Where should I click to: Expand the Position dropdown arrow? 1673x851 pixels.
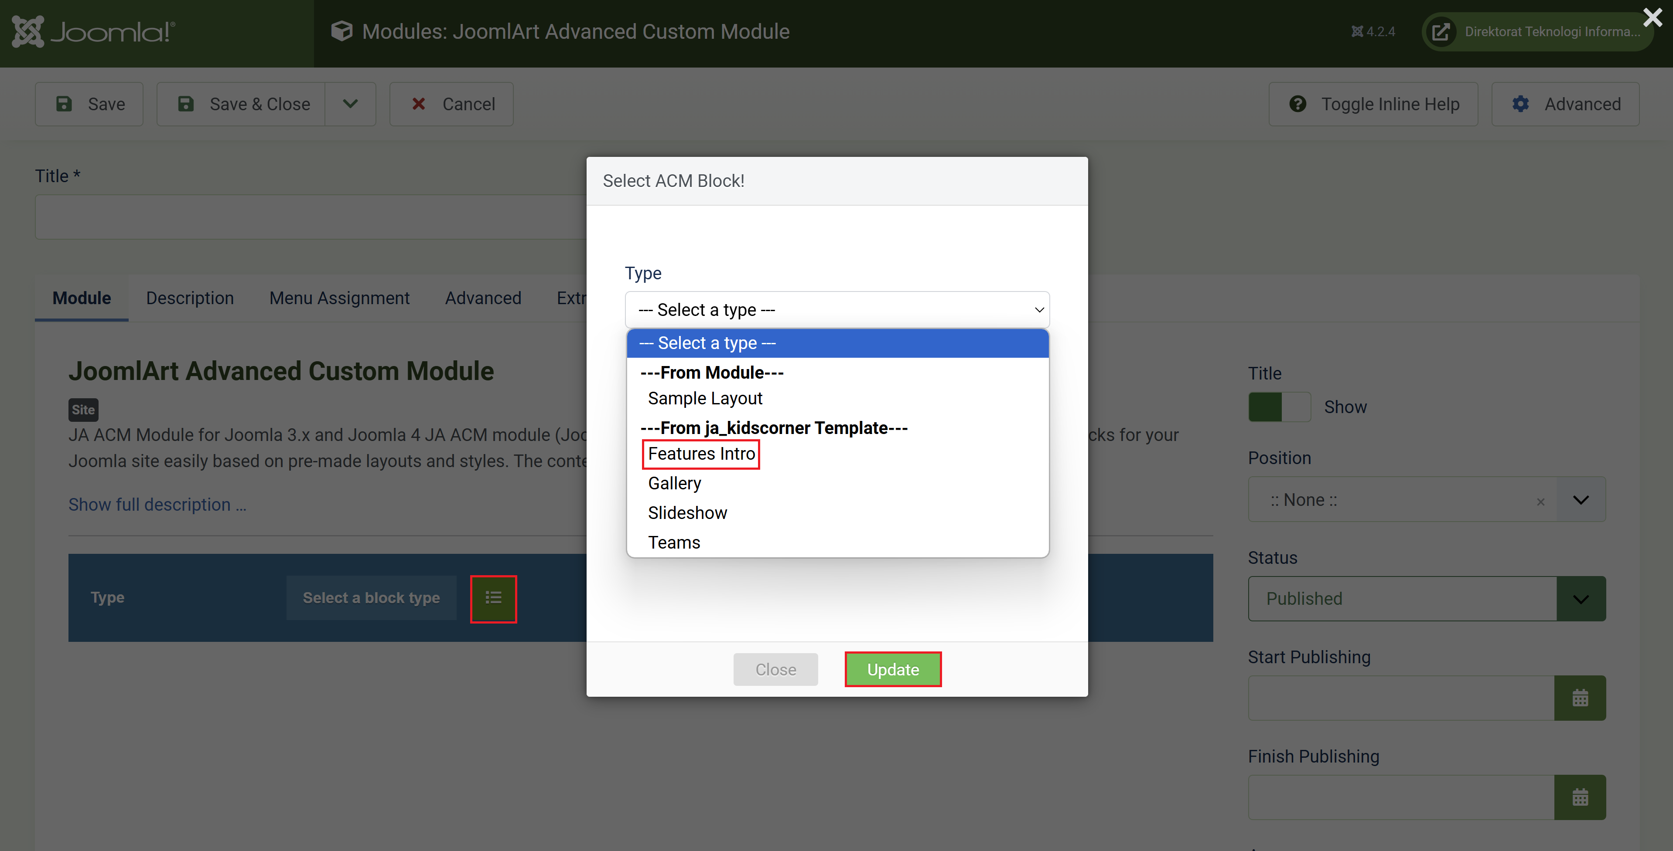click(x=1581, y=499)
